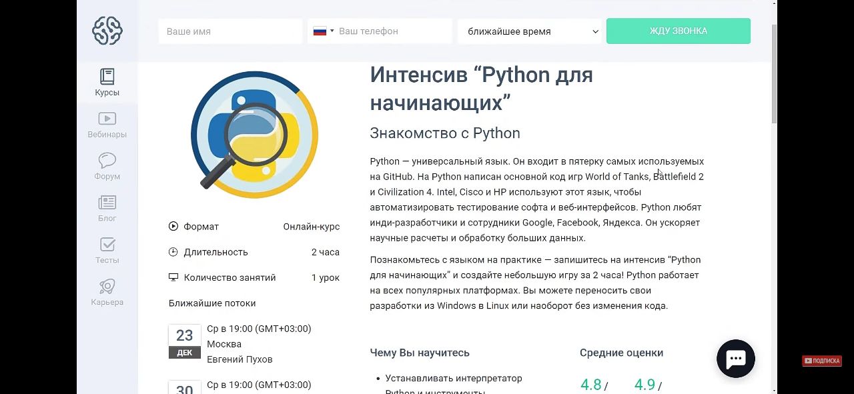Click the Чему Вы научитесь heading
The width and height of the screenshot is (854, 394).
click(420, 353)
